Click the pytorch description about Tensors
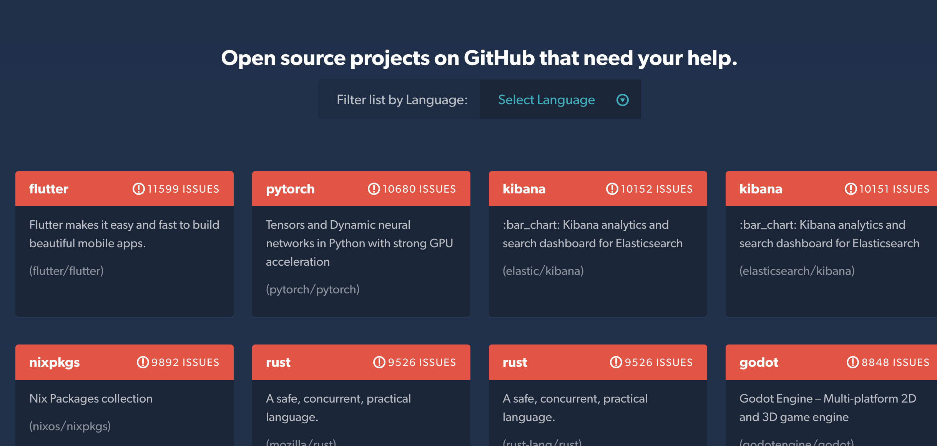 pos(359,243)
